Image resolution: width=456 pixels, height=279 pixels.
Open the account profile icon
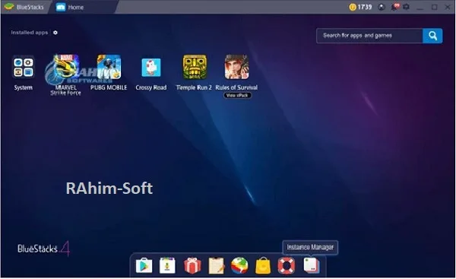[x=382, y=7]
